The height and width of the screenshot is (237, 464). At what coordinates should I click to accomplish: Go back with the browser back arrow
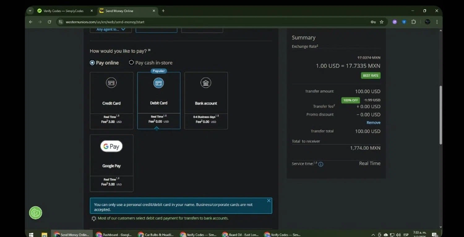[x=30, y=22]
